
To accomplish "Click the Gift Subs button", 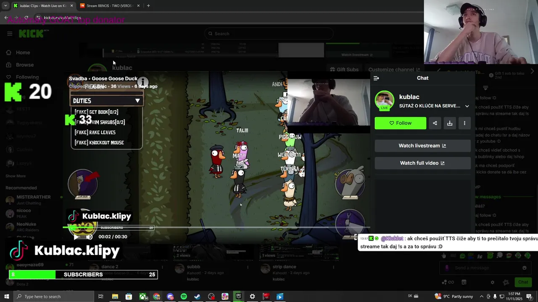I will tap(344, 70).
